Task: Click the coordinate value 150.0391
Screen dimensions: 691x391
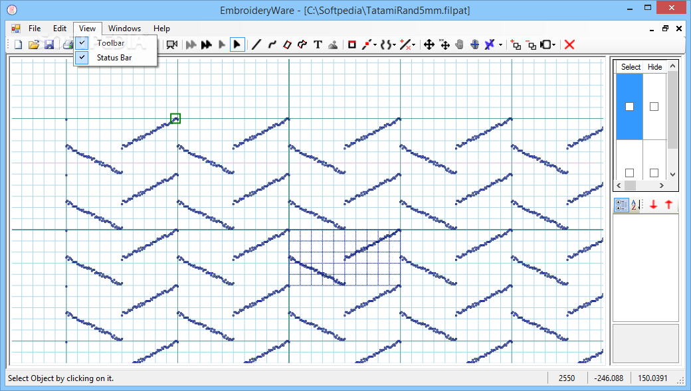Action: (x=652, y=378)
